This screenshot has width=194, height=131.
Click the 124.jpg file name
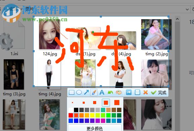pyautogui.click(x=50, y=54)
